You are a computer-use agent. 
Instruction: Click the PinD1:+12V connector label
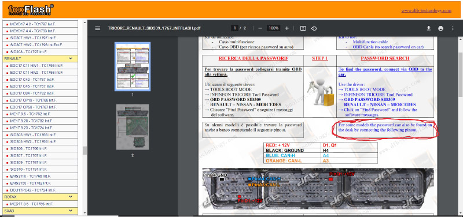250,200
